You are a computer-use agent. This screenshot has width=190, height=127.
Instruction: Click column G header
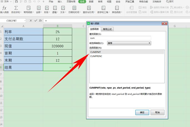[175, 26]
